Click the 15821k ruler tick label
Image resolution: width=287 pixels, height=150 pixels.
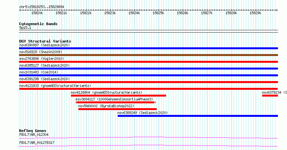pyautogui.click(x=61, y=13)
